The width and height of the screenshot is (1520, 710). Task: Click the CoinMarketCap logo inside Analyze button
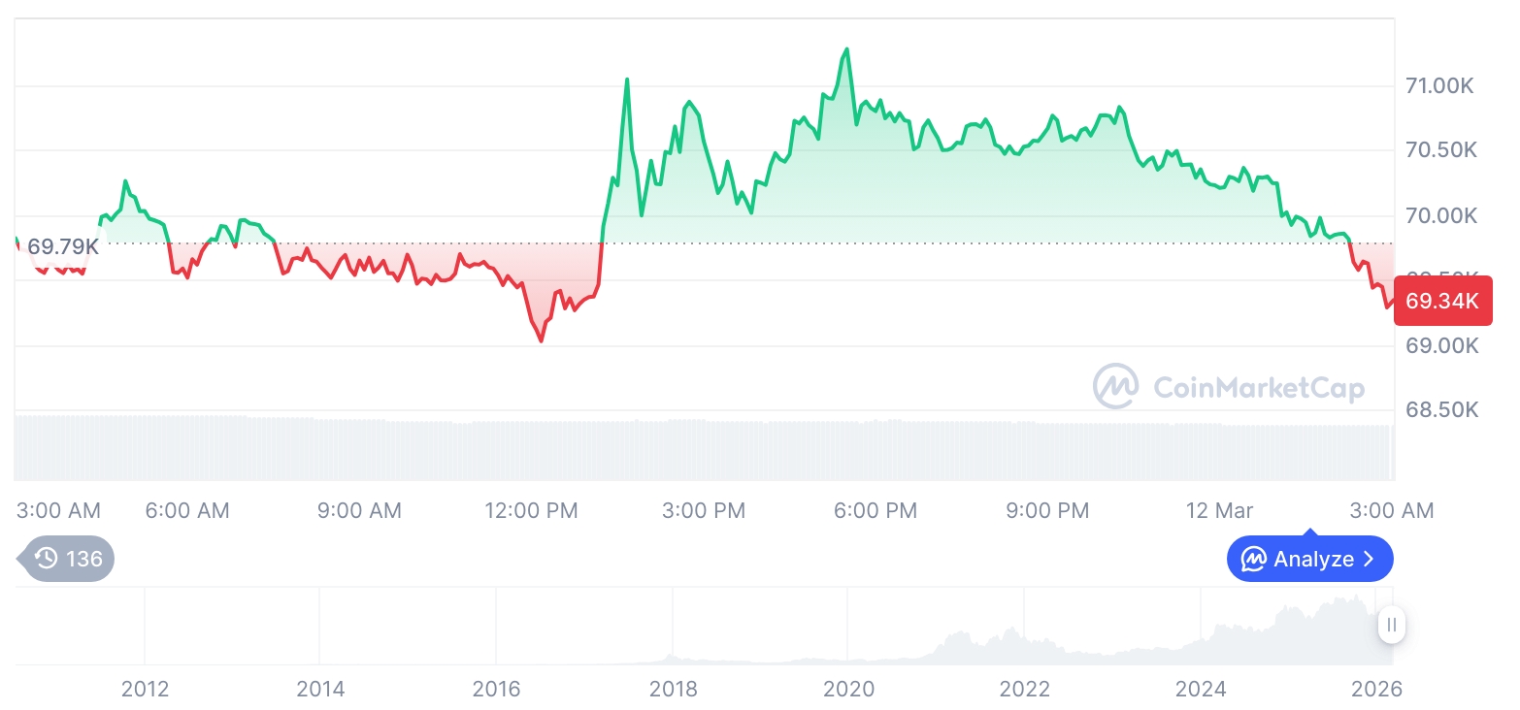pyautogui.click(x=1254, y=559)
